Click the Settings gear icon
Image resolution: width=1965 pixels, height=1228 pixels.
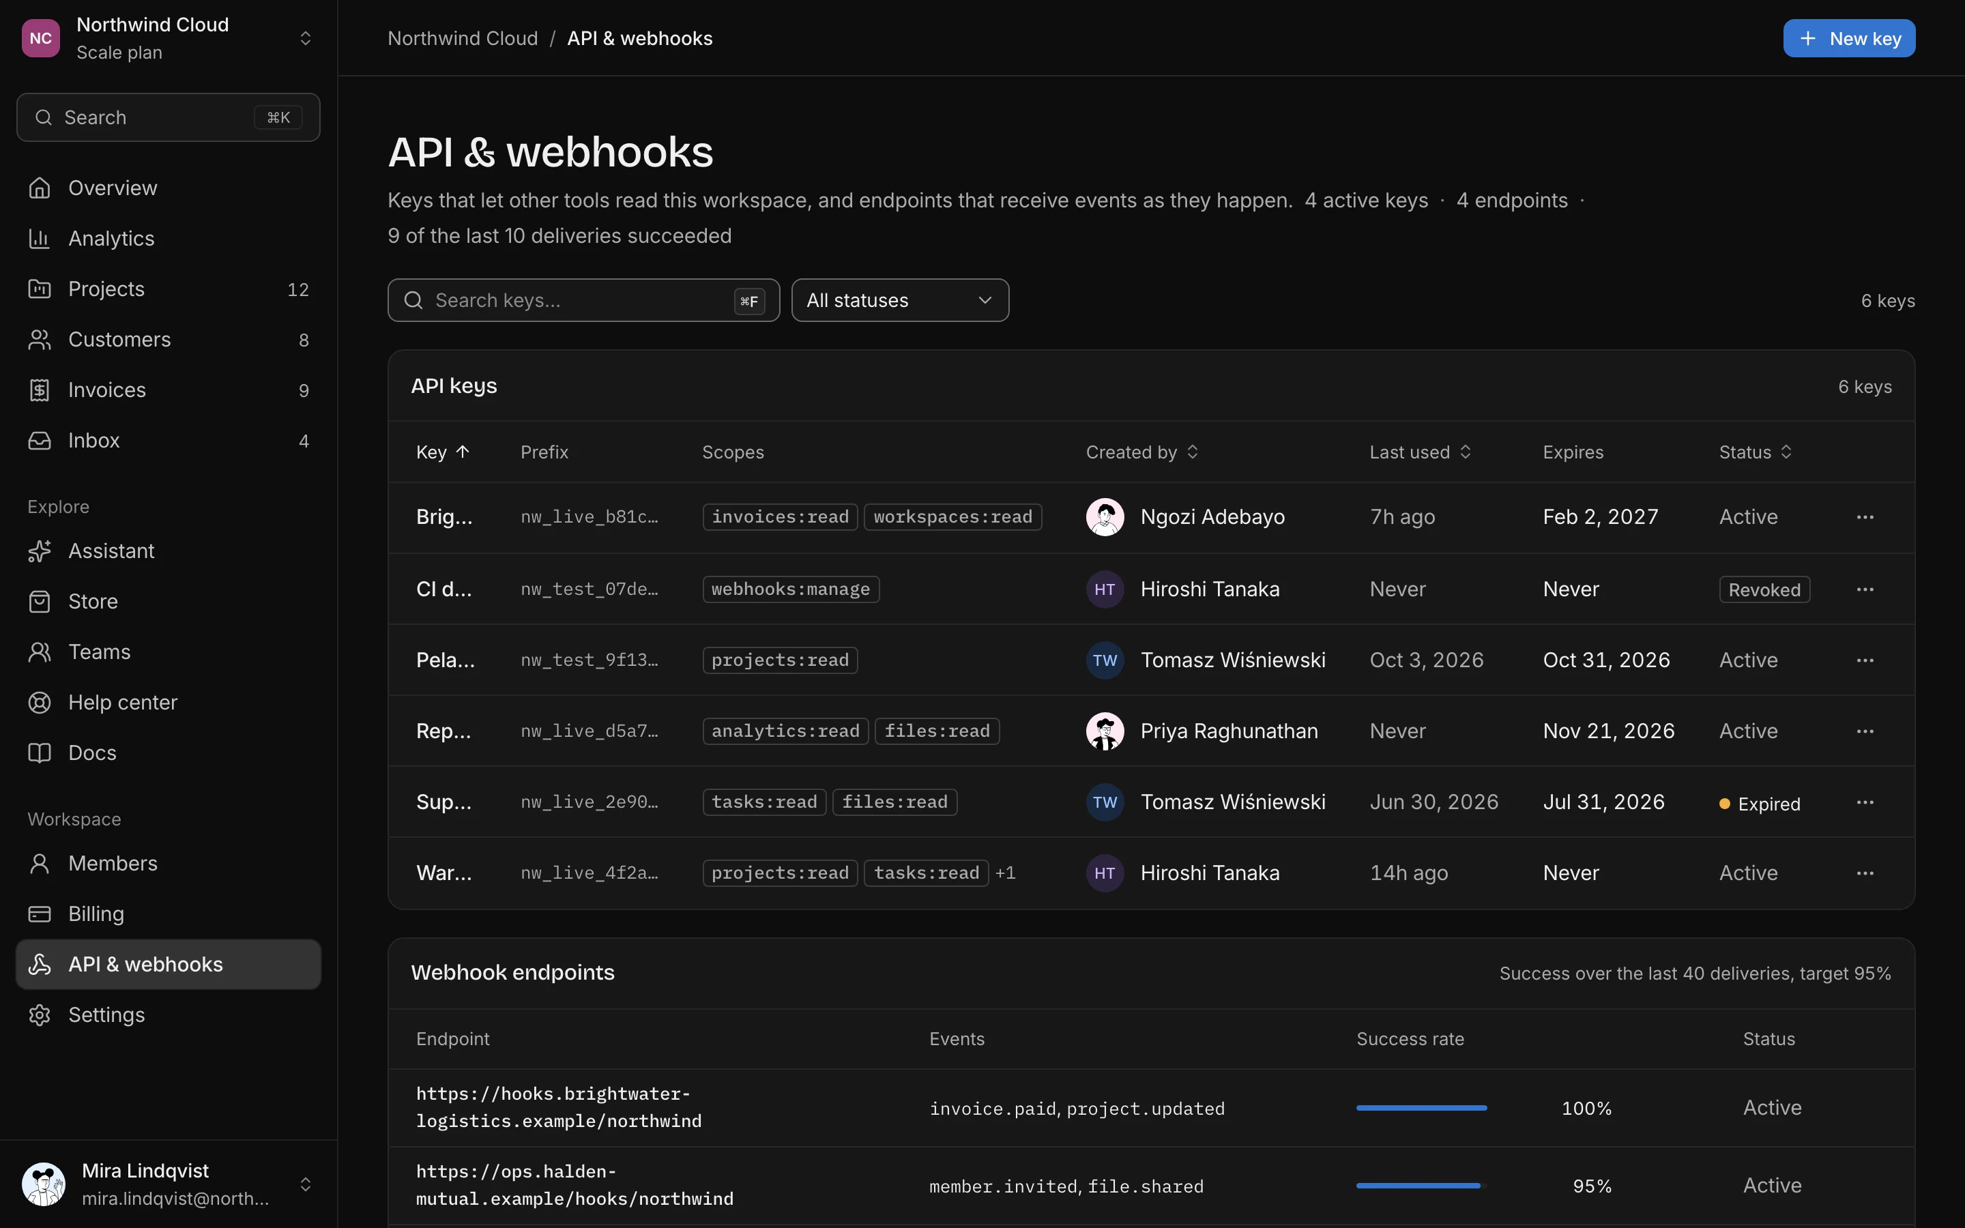coord(39,1015)
